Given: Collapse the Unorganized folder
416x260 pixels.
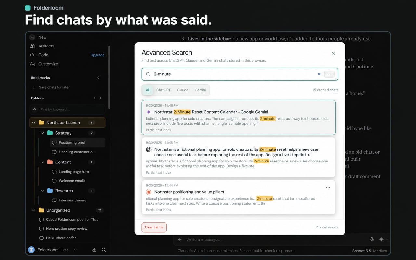Looking at the screenshot, I should (33, 210).
